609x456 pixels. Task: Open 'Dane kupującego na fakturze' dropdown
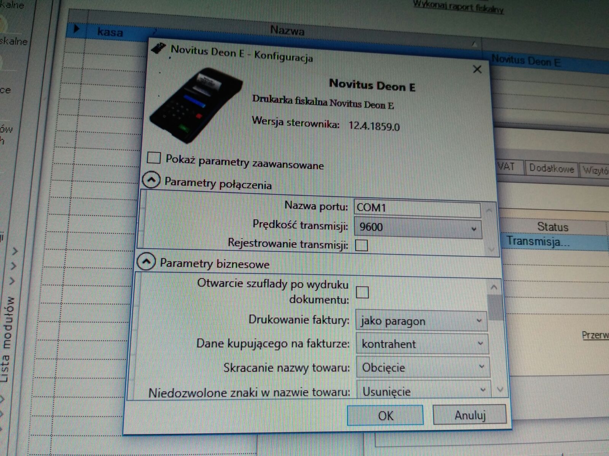422,344
